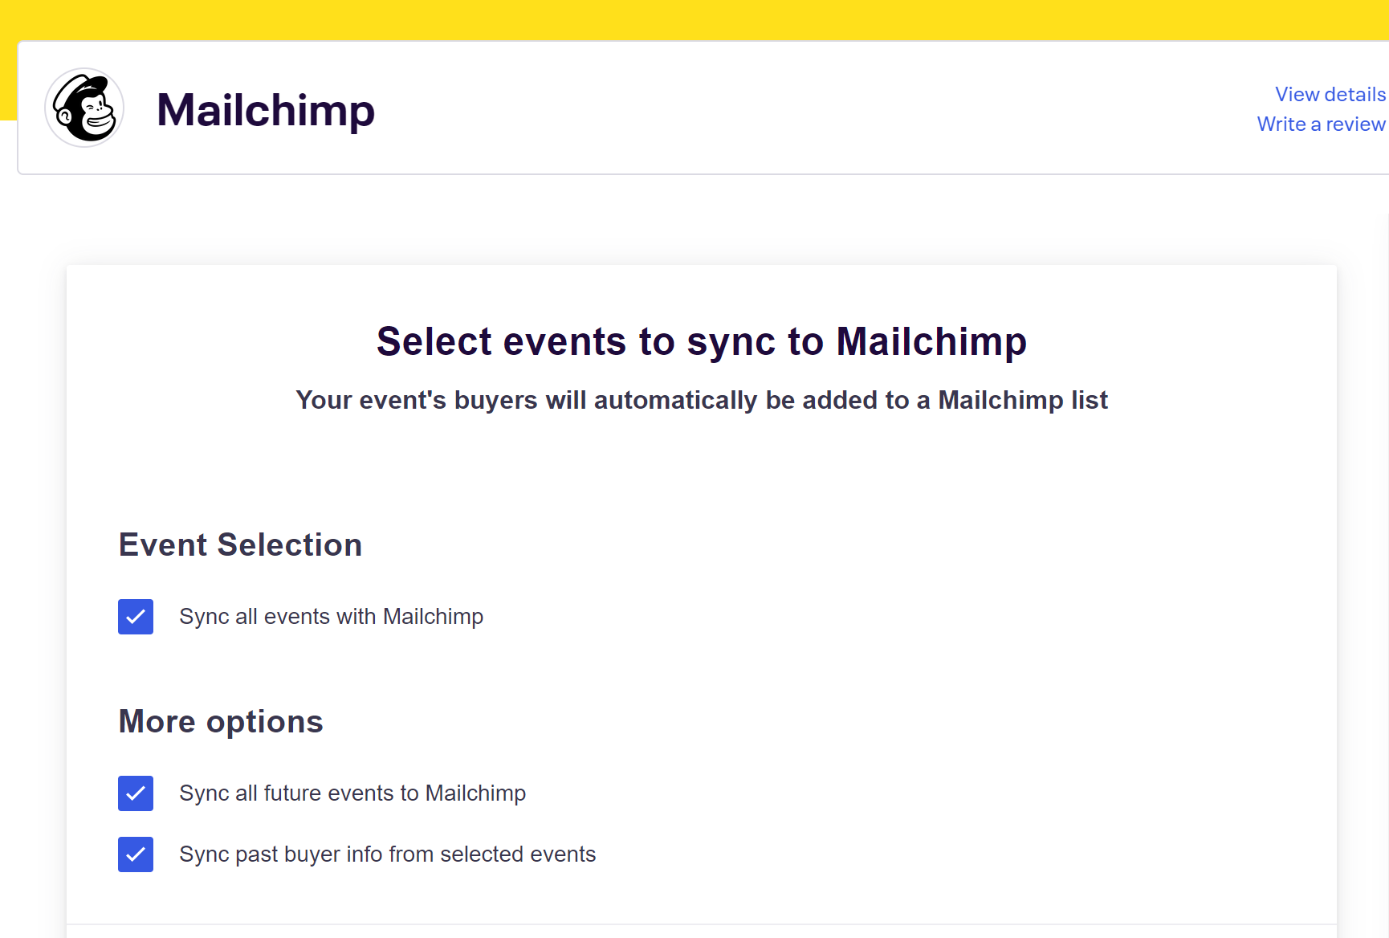Click the Sync all future events label text

pyautogui.click(x=353, y=793)
